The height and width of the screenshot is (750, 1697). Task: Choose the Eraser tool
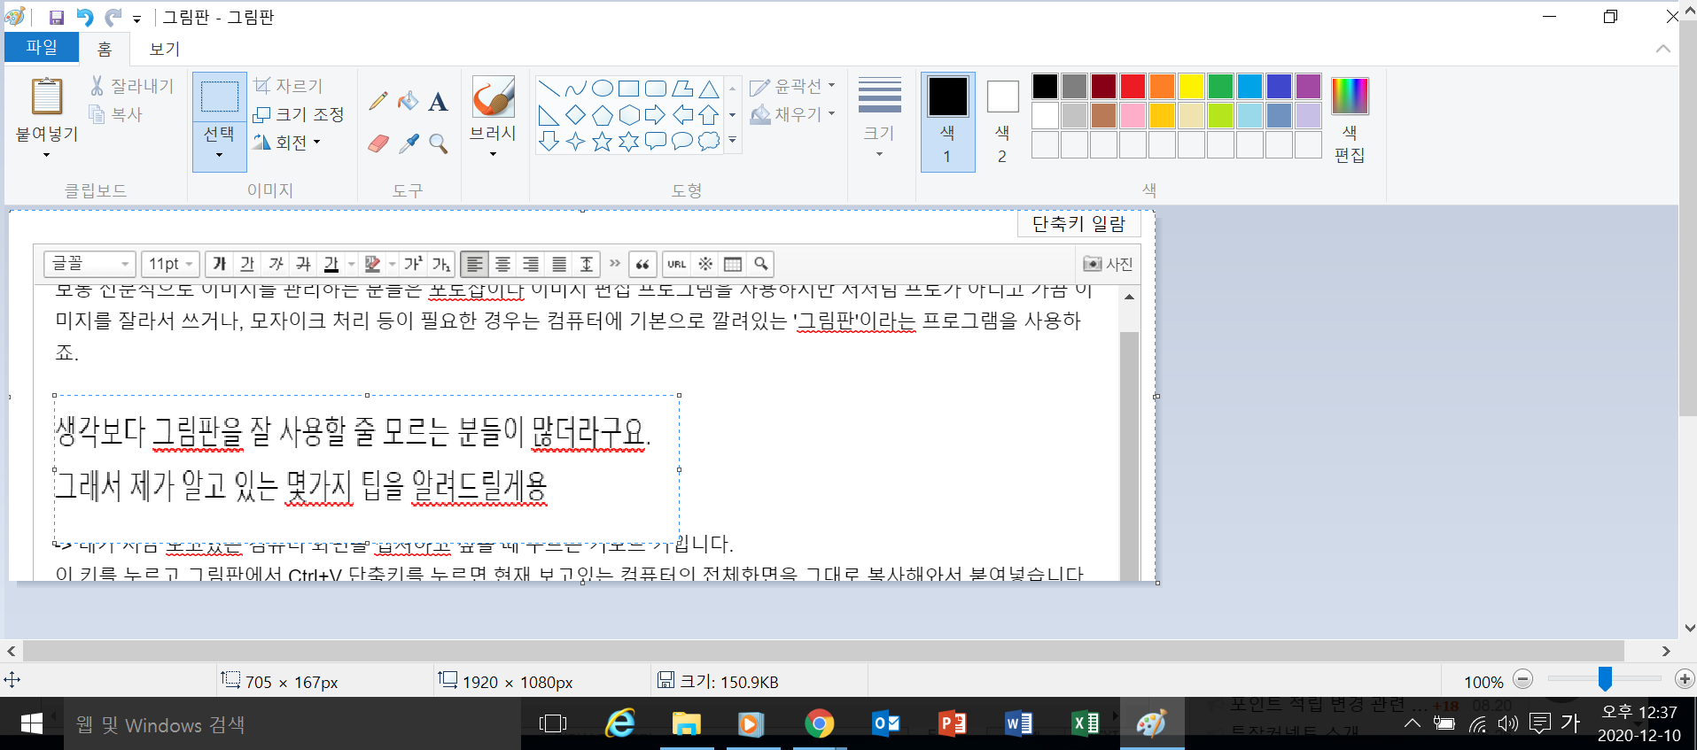tap(378, 143)
